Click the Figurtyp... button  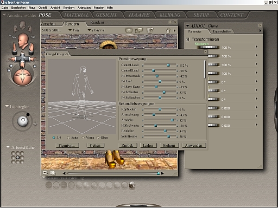(x=67, y=145)
